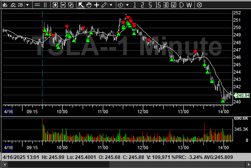Select the arrow pointer tool
The width and height of the screenshot is (251, 168).
(81, 5)
